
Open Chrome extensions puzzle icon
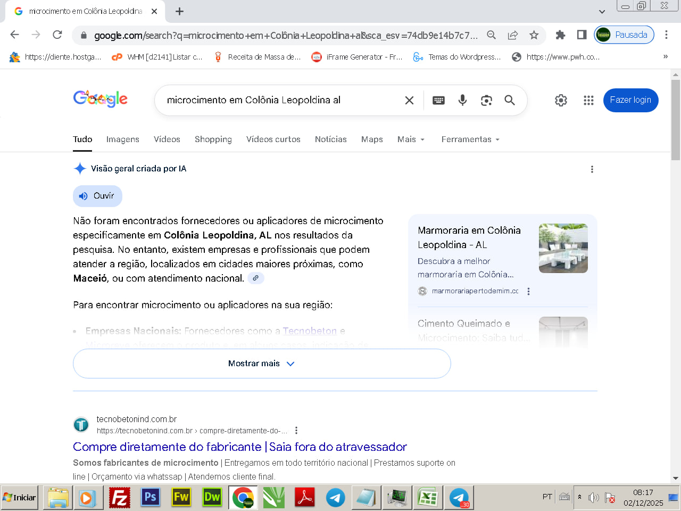(x=560, y=35)
